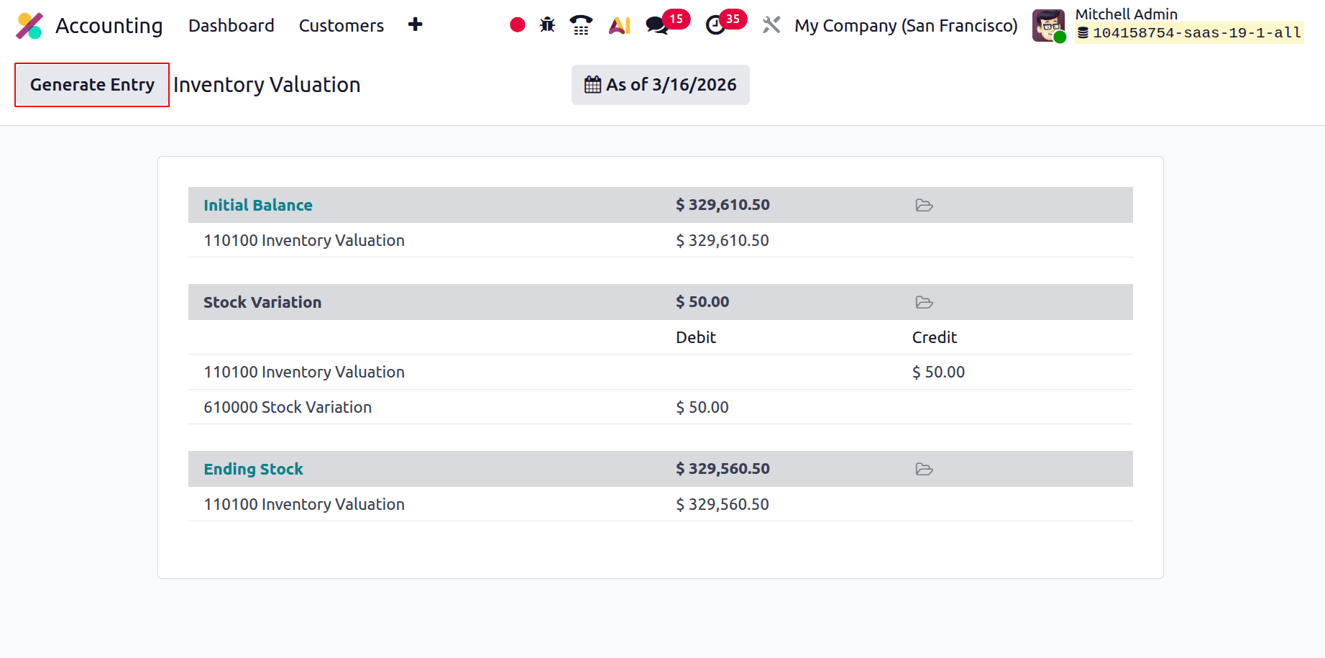Go to the Dashboard menu
Screen dimensions: 1325x658
point(231,25)
